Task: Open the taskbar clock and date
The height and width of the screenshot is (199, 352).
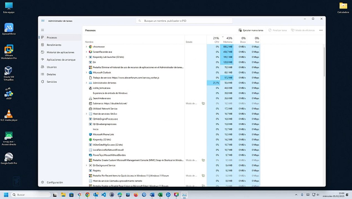Action: 333,195
